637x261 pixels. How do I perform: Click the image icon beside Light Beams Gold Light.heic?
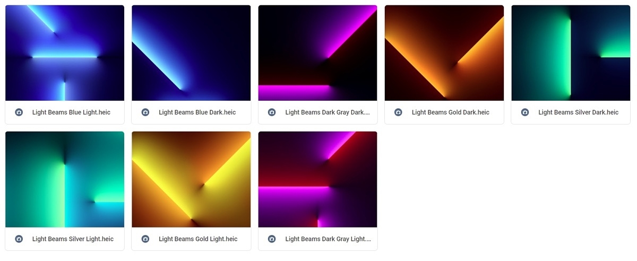point(145,239)
